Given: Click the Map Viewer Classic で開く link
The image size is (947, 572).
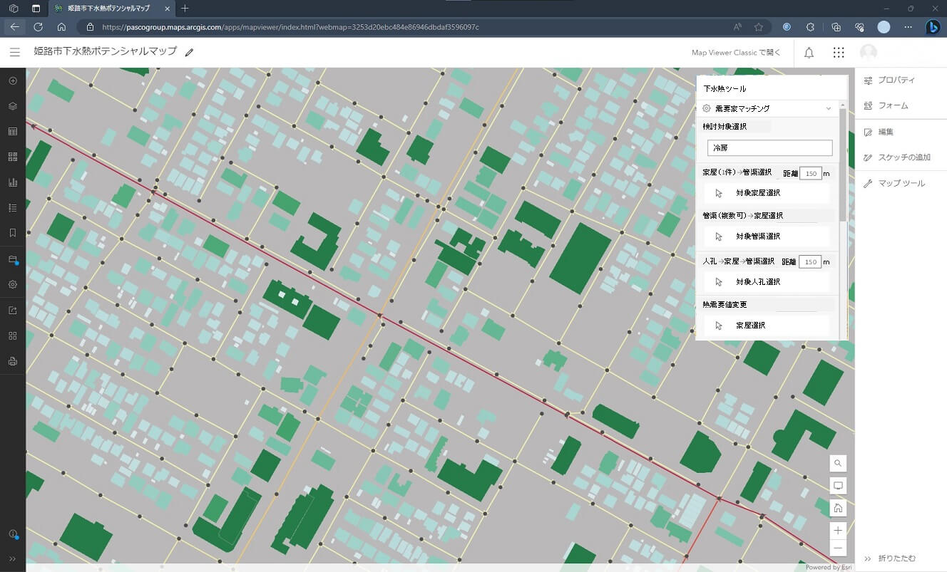Looking at the screenshot, I should click(x=736, y=53).
